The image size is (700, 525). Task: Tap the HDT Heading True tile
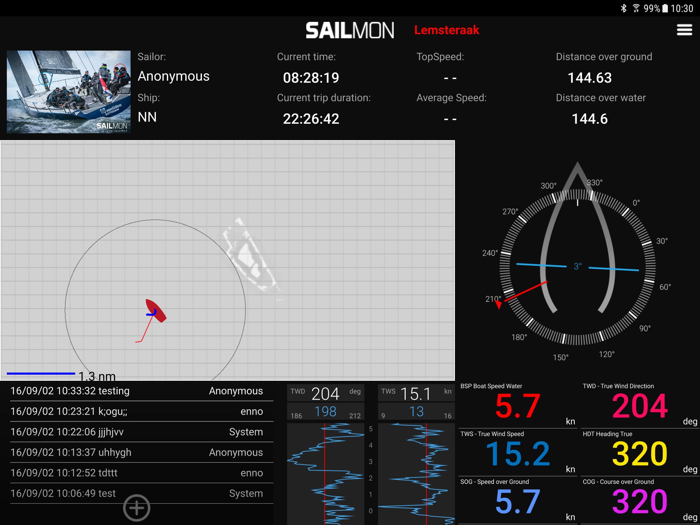[640, 453]
